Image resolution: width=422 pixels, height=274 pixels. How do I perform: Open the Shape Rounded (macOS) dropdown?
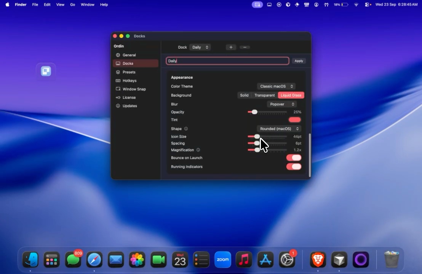pos(279,129)
